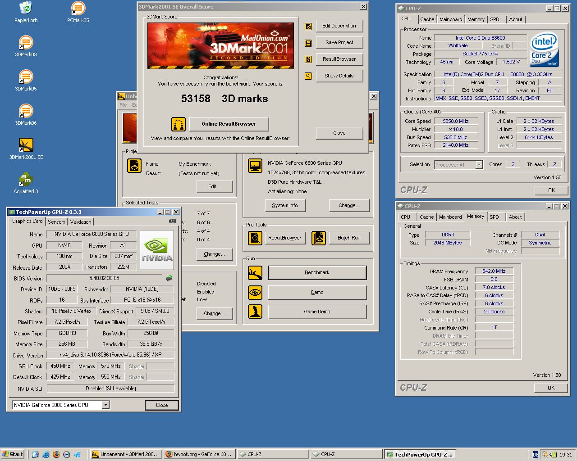Click the Batch Run button

click(x=349, y=238)
